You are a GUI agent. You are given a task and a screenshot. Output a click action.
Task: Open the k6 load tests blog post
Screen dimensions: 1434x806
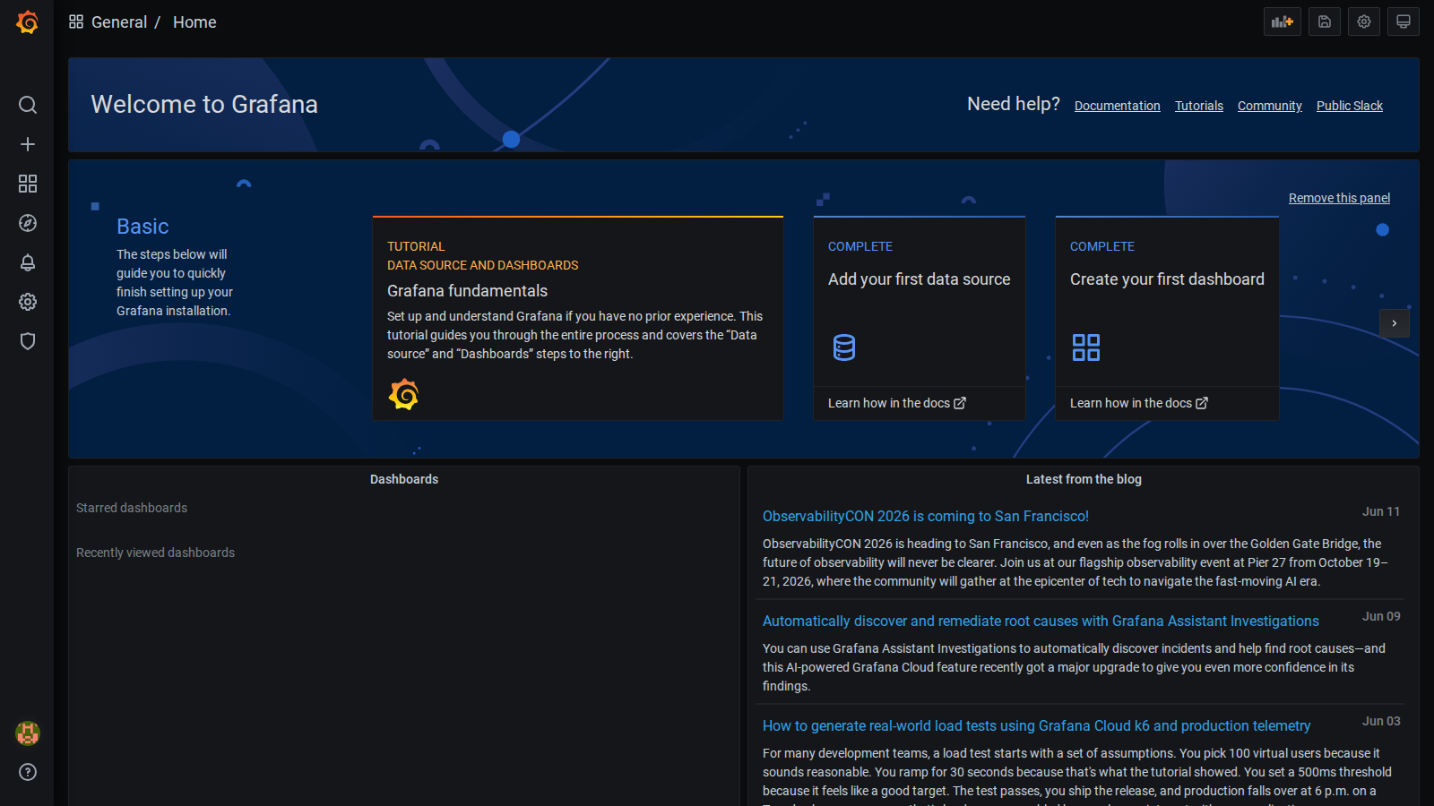[x=1036, y=725]
